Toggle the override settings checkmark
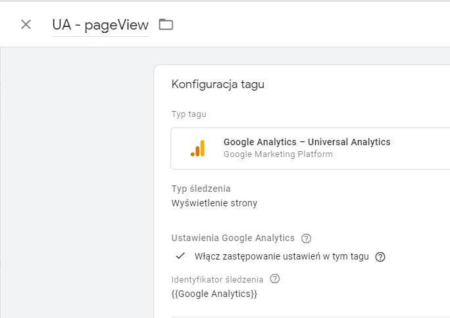 (180, 256)
